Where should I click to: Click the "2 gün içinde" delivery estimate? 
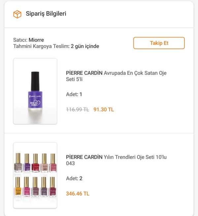coord(85,46)
